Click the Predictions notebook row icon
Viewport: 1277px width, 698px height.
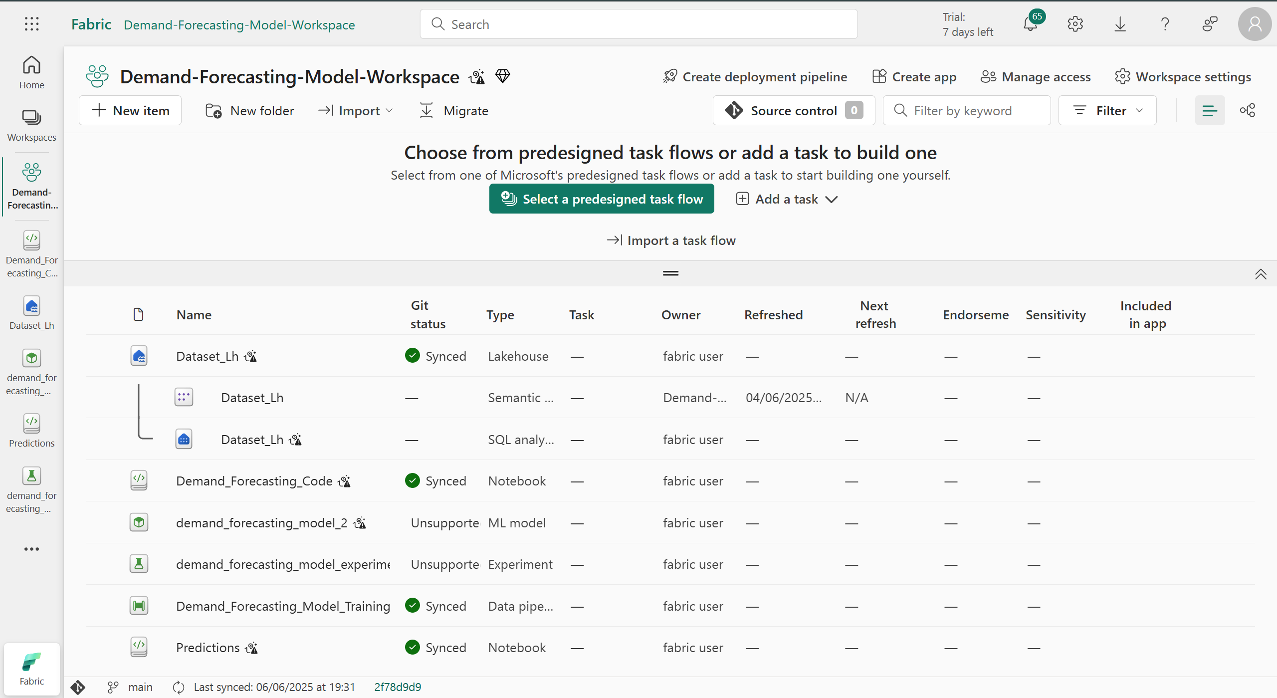(x=139, y=647)
